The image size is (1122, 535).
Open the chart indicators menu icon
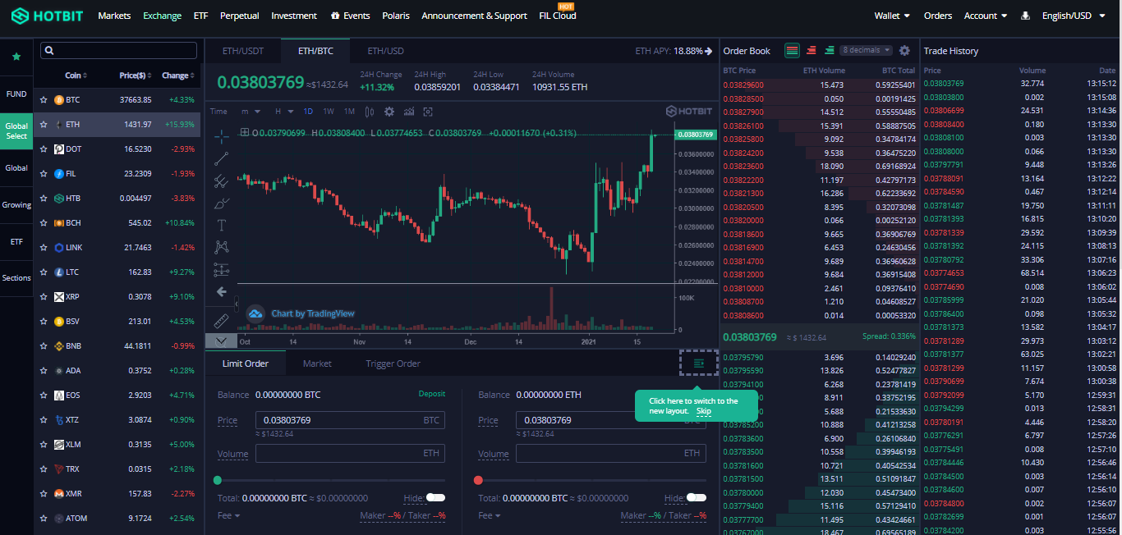[408, 112]
